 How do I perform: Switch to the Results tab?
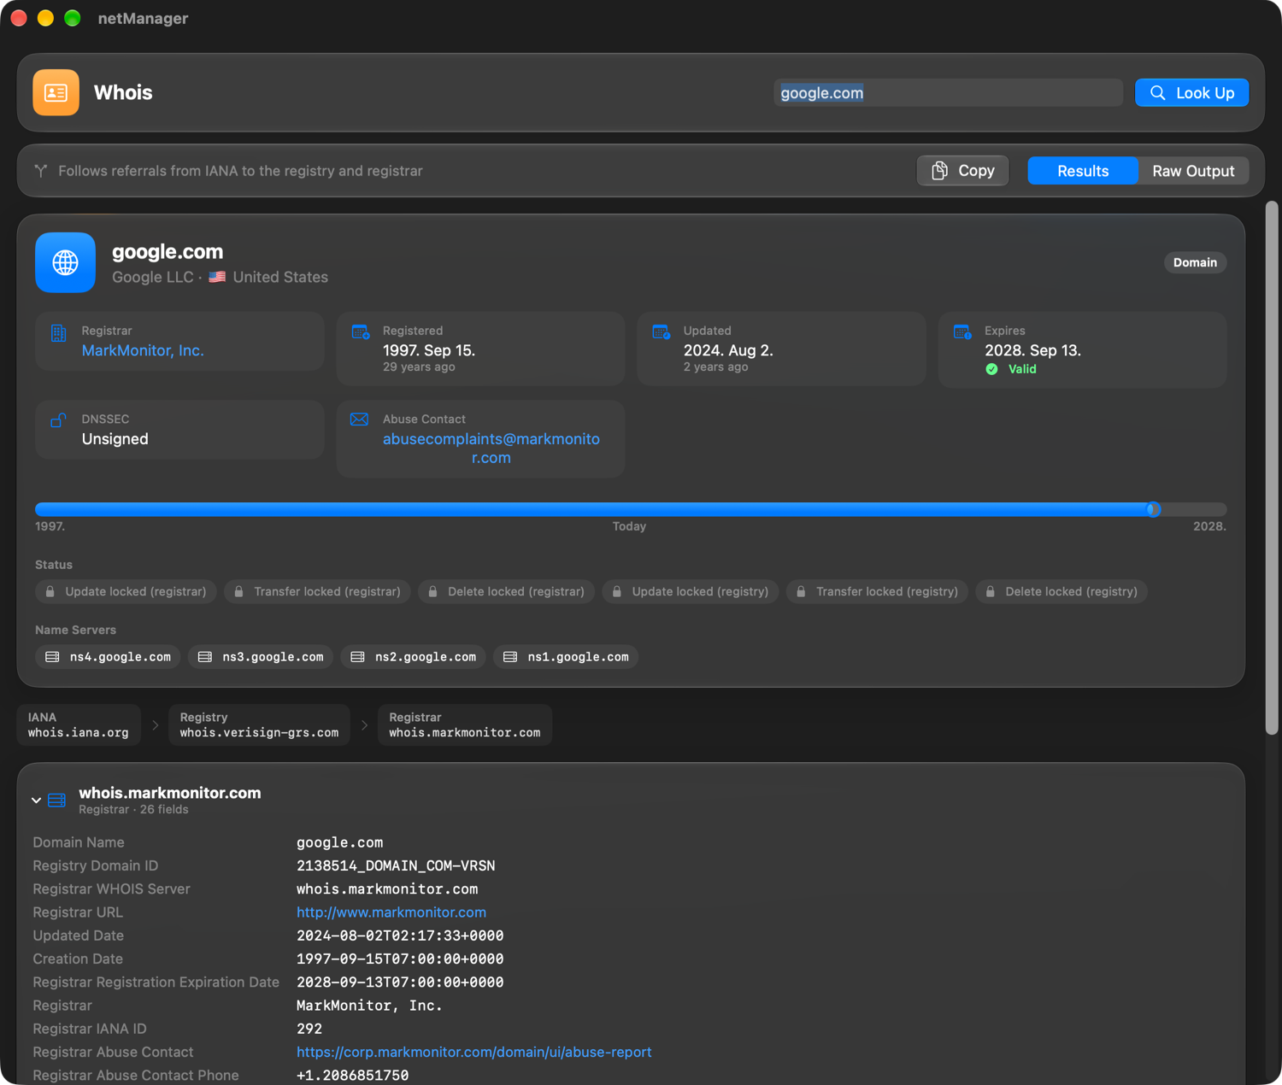[x=1083, y=171]
